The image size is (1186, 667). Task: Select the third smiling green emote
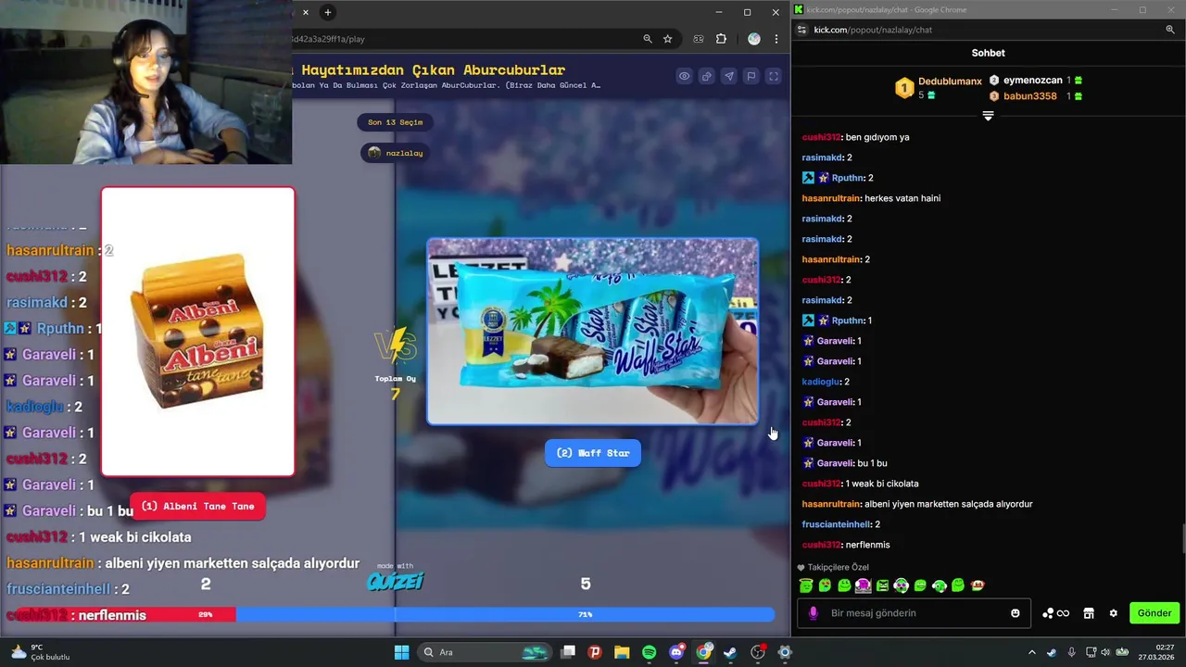tap(844, 585)
